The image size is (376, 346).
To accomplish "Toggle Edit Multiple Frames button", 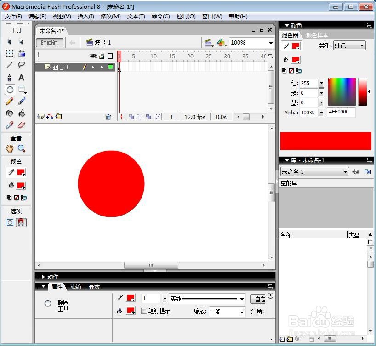I will pos(148,117).
